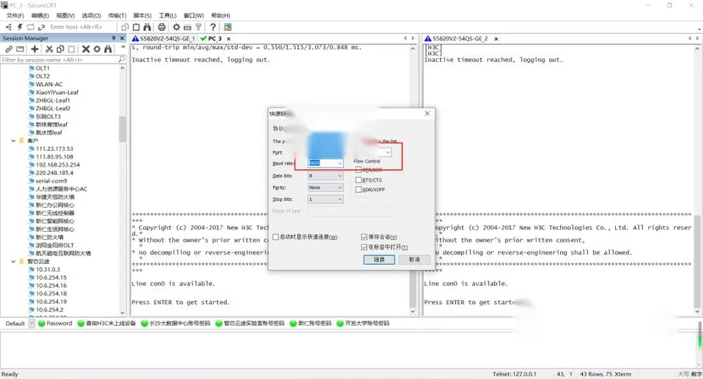Click the Paste clipboard icon in main toolbar
This screenshot has height=379, width=703.
point(136,27)
